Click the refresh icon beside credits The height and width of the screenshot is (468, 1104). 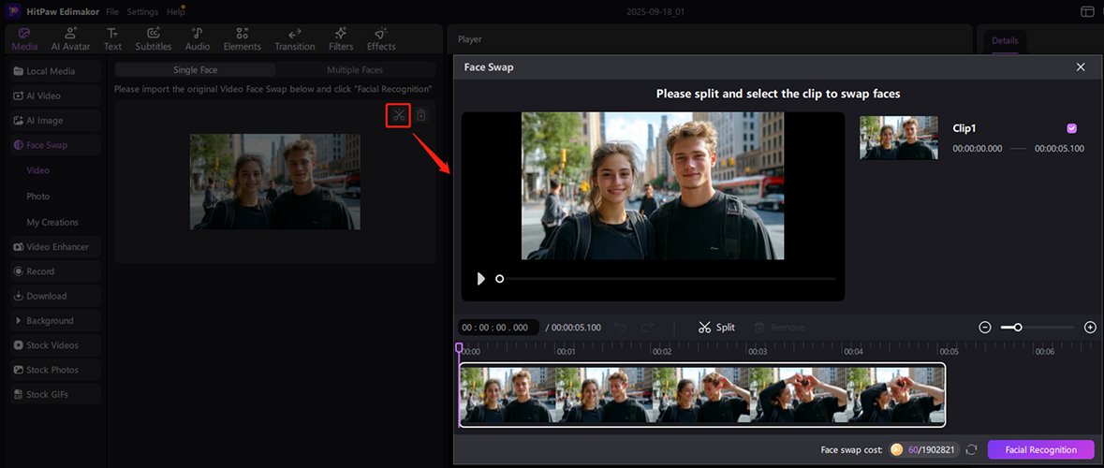pyautogui.click(x=971, y=450)
